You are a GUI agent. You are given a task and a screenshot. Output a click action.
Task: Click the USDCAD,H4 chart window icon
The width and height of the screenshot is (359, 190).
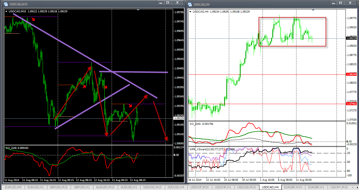[190, 4]
